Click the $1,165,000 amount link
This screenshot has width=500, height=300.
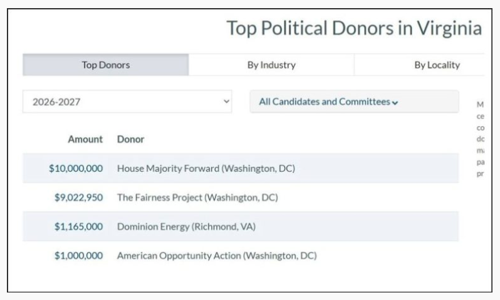78,227
